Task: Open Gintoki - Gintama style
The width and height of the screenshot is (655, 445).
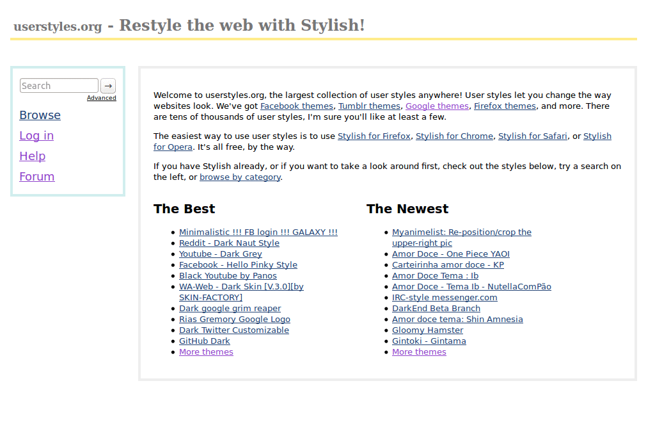Action: (x=429, y=341)
